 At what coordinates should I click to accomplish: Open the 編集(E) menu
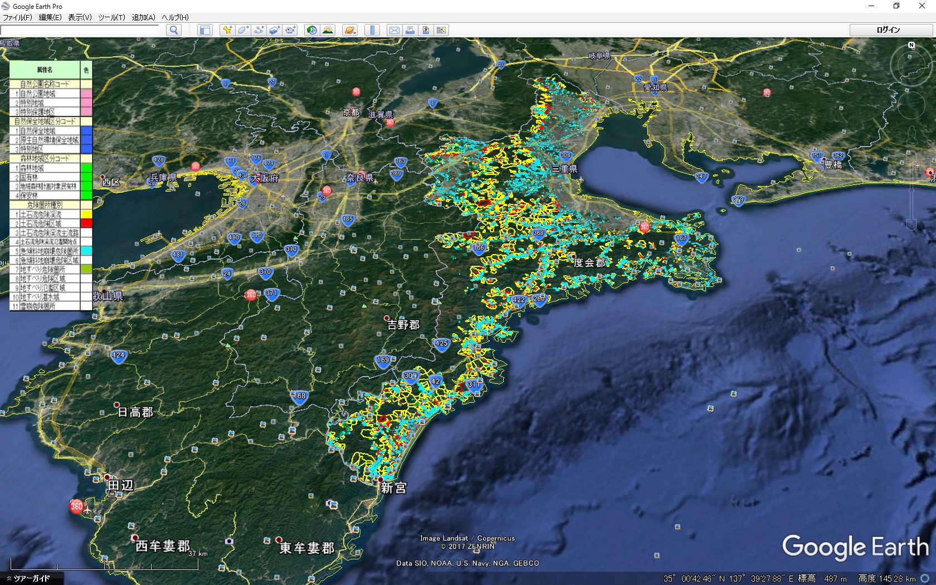coord(50,17)
